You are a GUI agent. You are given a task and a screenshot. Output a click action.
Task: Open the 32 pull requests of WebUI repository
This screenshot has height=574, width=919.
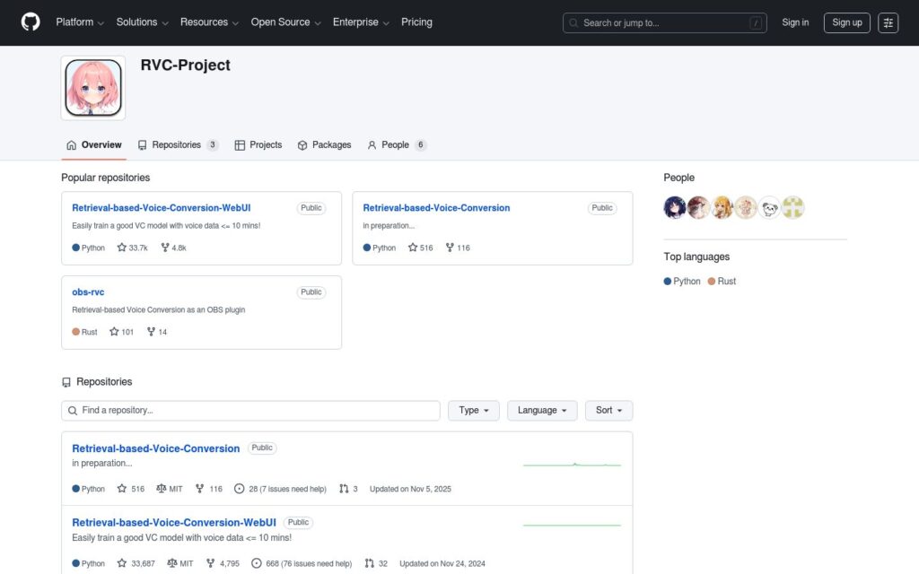coord(376,563)
